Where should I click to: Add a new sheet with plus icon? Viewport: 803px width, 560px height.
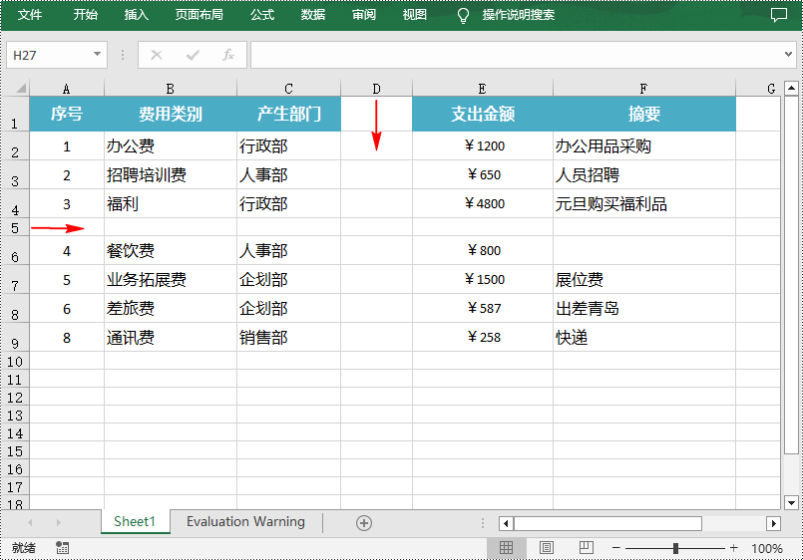point(364,523)
